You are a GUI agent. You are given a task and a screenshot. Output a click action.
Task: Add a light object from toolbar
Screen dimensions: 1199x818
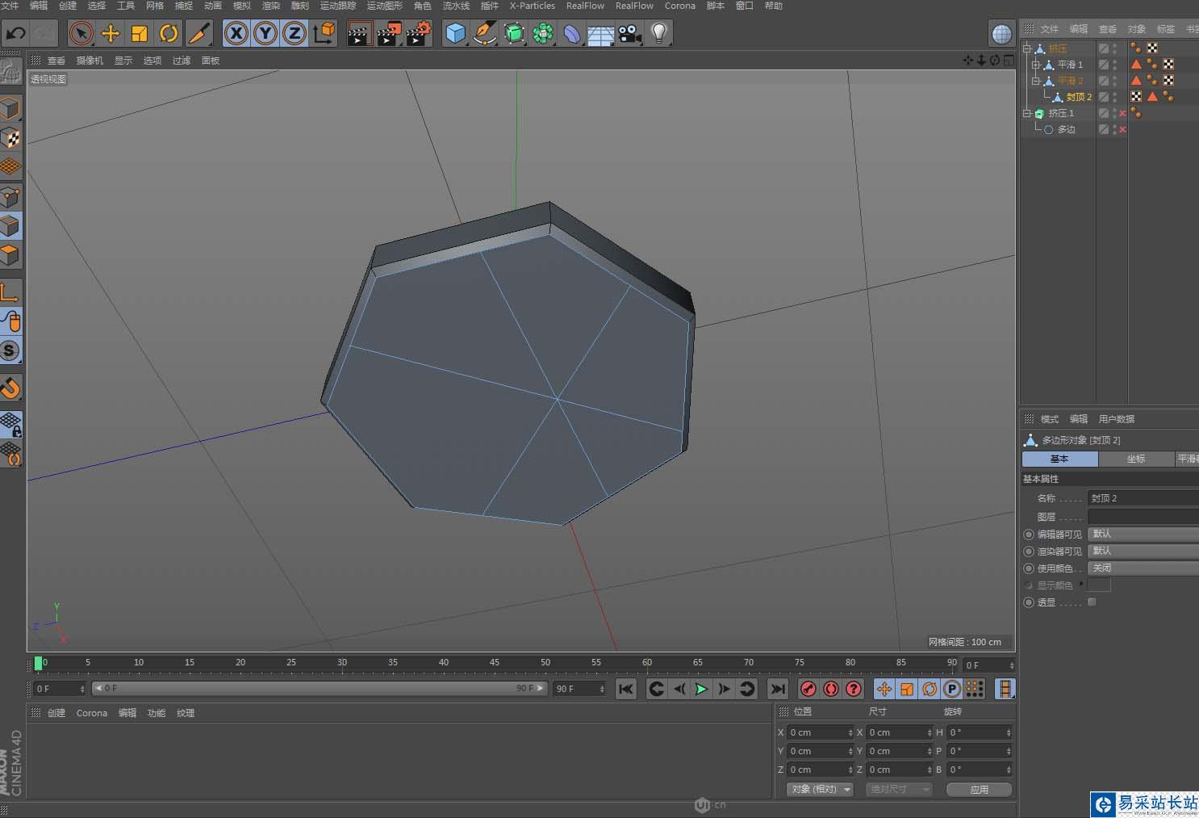click(659, 33)
